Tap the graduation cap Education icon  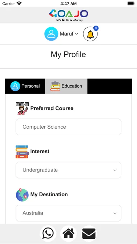(x=55, y=86)
